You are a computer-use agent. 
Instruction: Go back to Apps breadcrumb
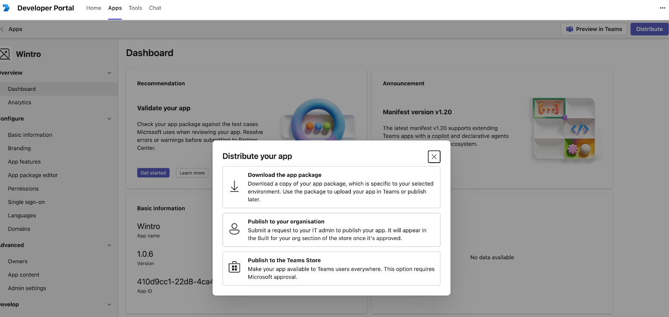(x=15, y=29)
